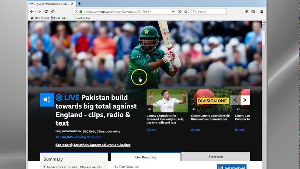Switch to the Scorecard tab
Viewport: 300px width, 169px height.
(x=216, y=157)
